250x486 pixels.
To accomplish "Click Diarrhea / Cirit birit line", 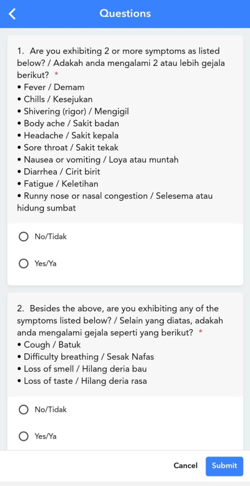I will pos(58,171).
